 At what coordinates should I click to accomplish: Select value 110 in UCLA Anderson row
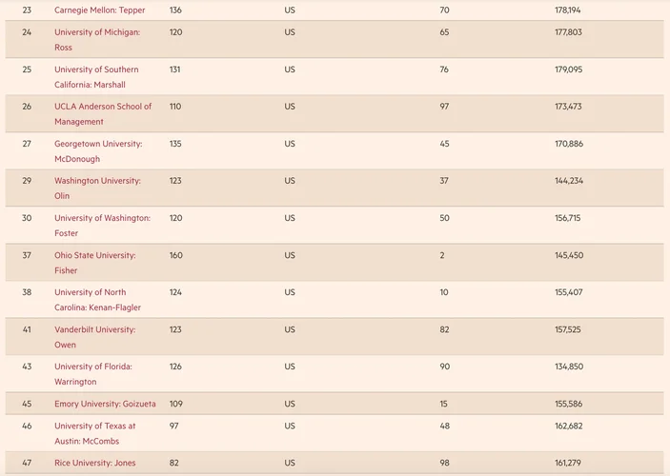[x=175, y=107]
